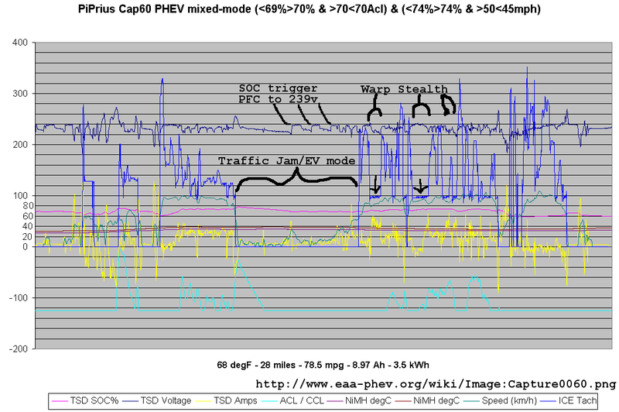Select the 'TSD Voltage' legend entry
This screenshot has width=619, height=412.
coord(166,400)
